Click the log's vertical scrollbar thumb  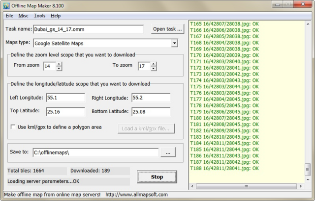308,170
